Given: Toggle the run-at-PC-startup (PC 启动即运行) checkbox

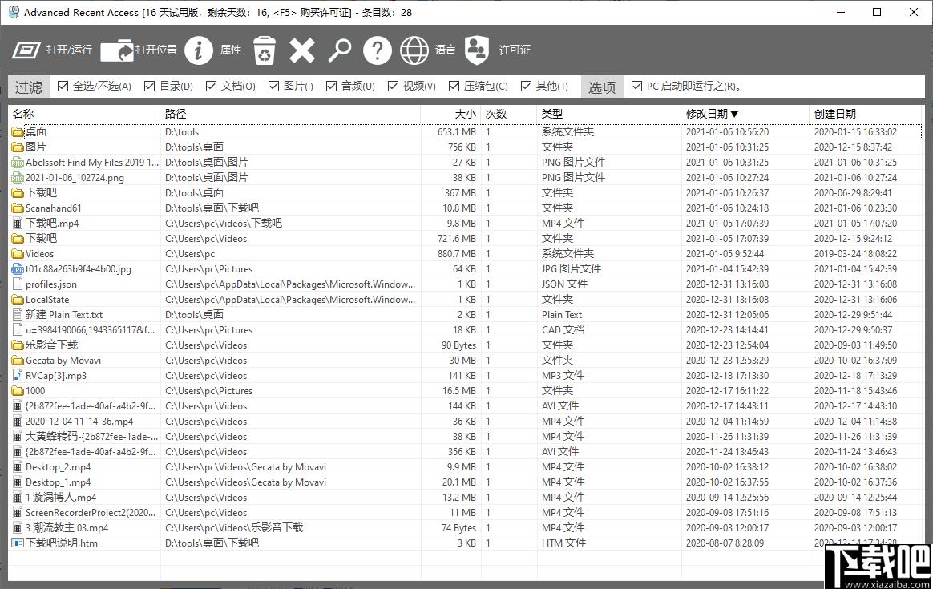Looking at the screenshot, I should coord(637,87).
